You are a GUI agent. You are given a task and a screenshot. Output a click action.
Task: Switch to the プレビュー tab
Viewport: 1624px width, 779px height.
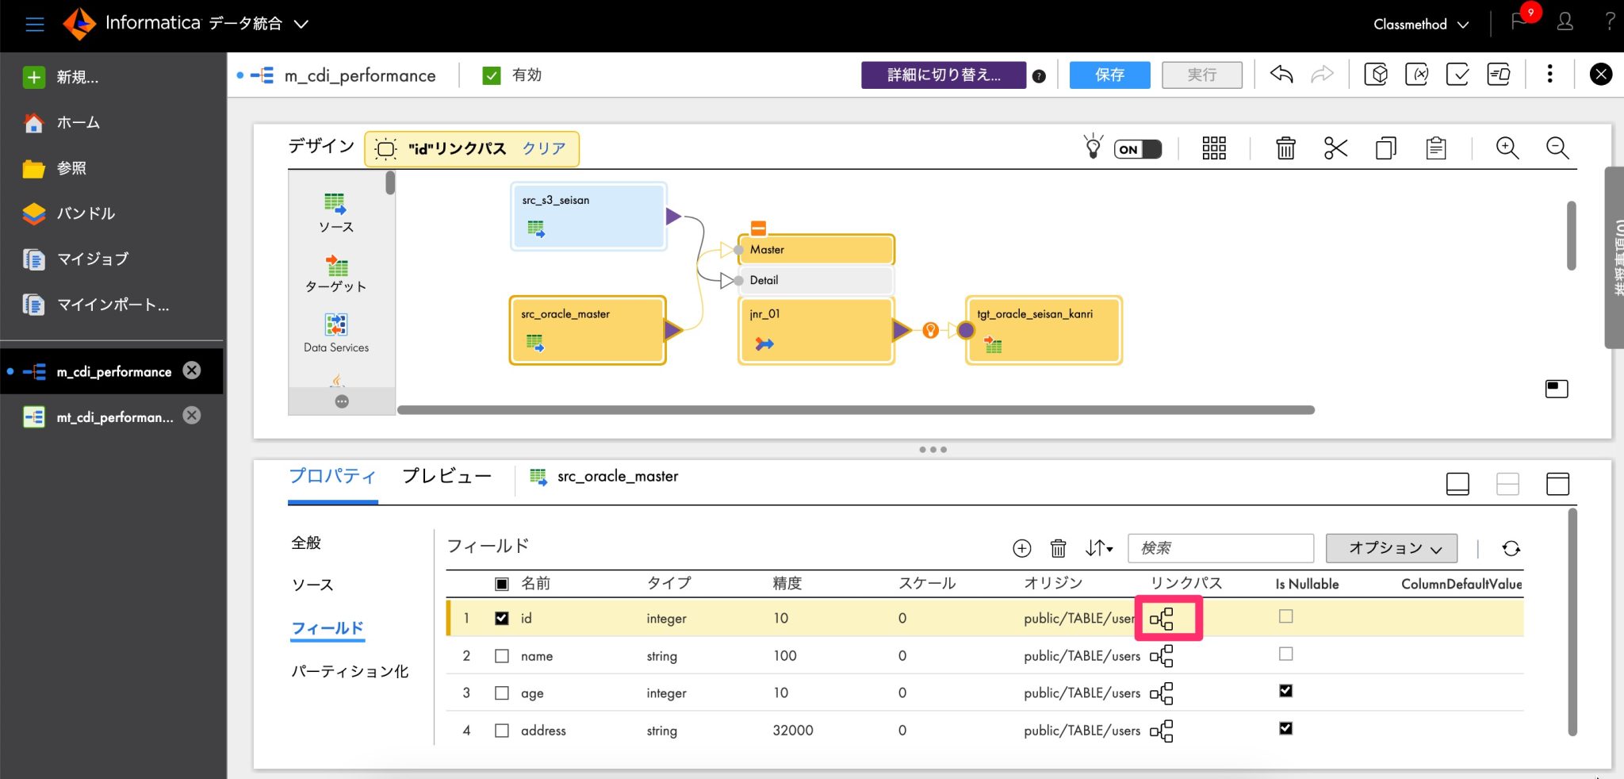[x=446, y=476]
